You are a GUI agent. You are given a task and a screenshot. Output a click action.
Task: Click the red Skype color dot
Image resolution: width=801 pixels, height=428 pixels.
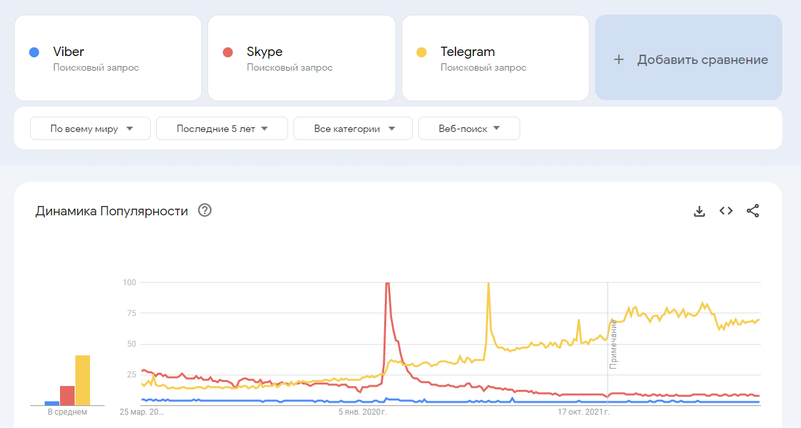227,52
